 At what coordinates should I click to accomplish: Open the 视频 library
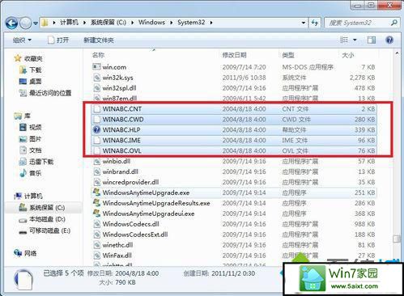(x=36, y=127)
